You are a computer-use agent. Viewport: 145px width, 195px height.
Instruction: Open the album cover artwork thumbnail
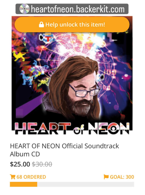[x=72, y=75]
